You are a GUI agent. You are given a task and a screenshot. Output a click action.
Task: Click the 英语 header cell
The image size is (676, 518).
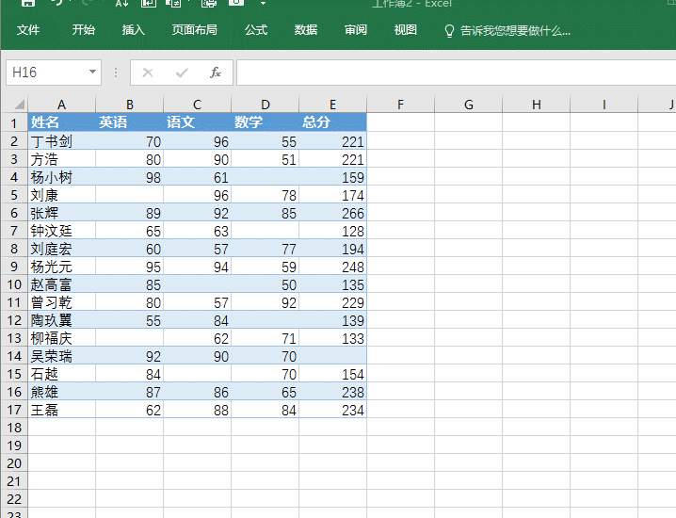click(x=129, y=122)
